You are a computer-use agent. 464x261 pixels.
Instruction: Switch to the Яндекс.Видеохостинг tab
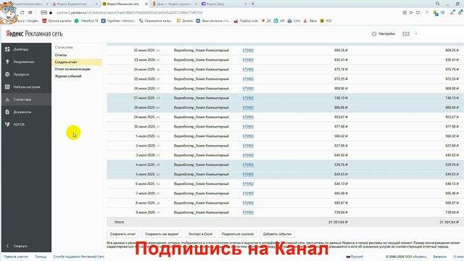tap(72, 4)
